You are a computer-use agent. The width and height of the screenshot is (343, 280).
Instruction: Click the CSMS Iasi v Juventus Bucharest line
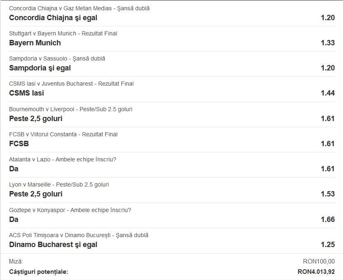pyautogui.click(x=71, y=84)
